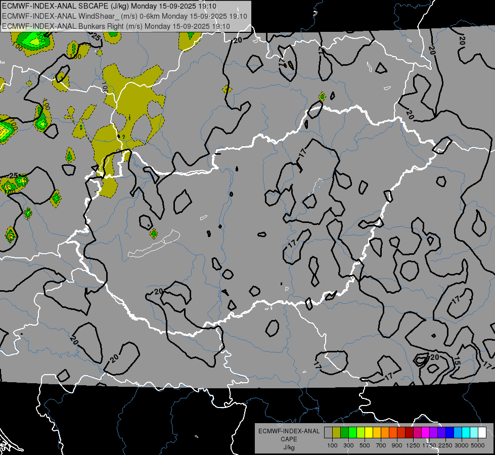495x455 pixels.
Task: Select the pure blue legend swatch
Action: [x=450, y=433]
